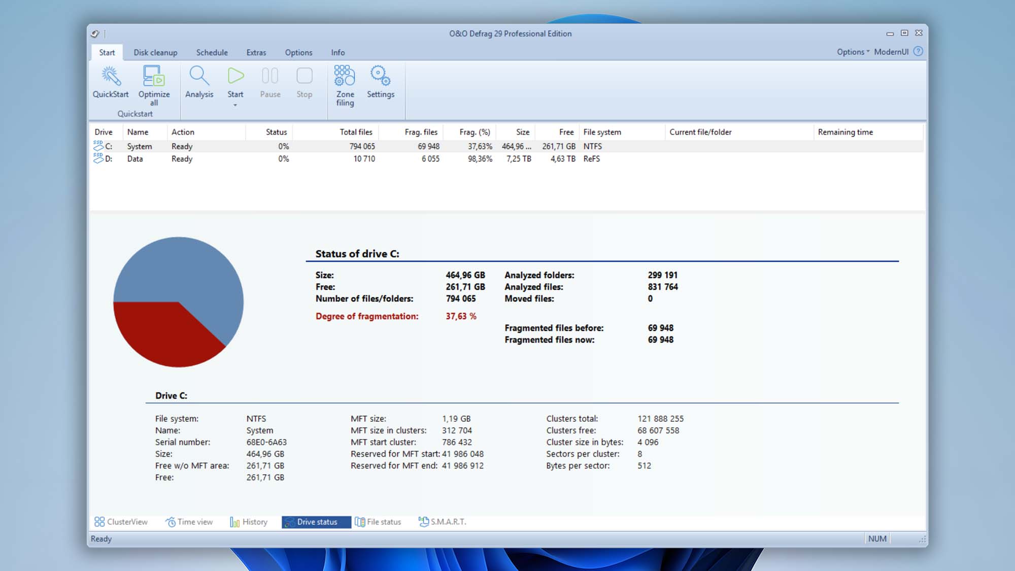Select the Data drive name cell

(134, 159)
